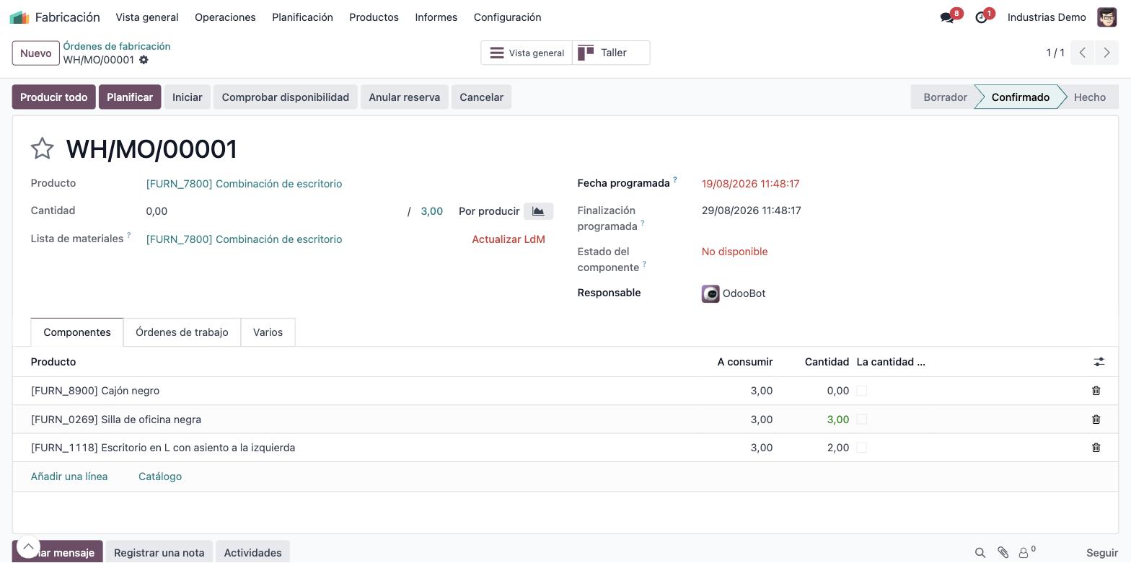Click the green 3,00 quantity cell
Viewport: 1131px width, 563px height.
(837, 420)
